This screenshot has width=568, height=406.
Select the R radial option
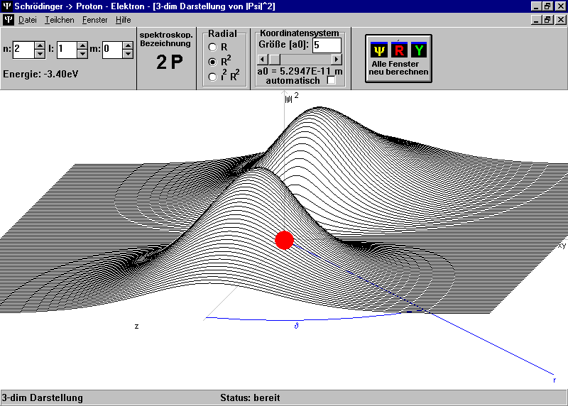[x=212, y=47]
